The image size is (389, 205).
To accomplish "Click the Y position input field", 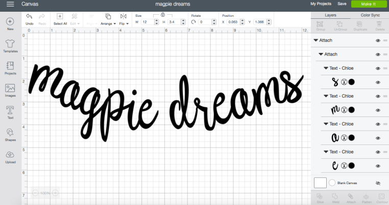I will coord(260,22).
